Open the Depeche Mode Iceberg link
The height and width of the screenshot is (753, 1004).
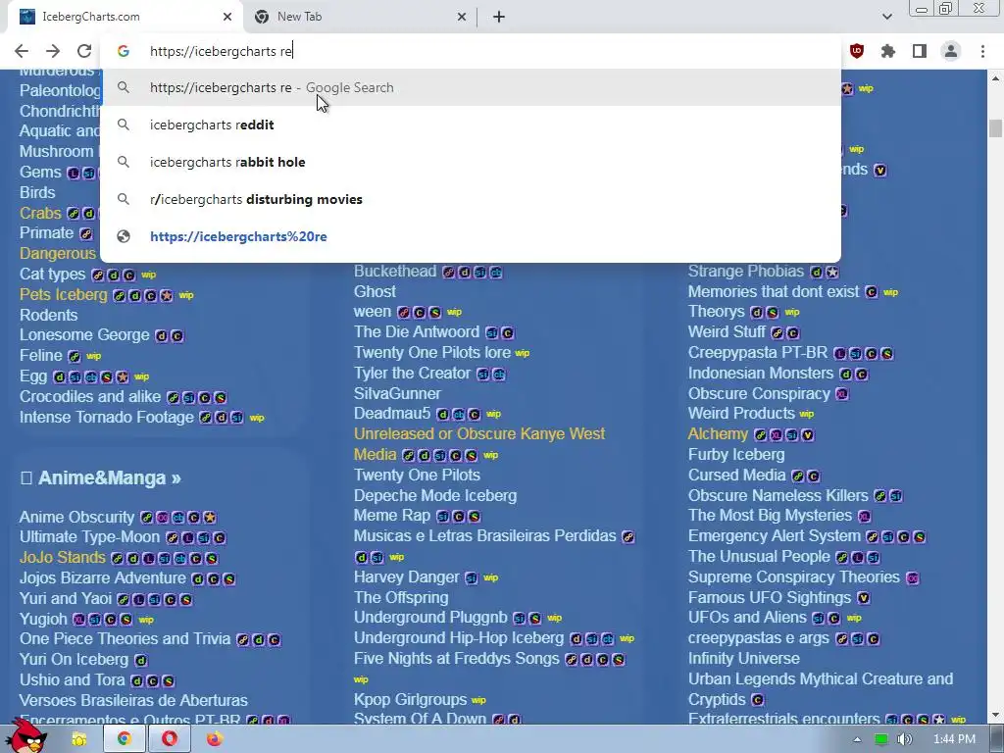[434, 495]
